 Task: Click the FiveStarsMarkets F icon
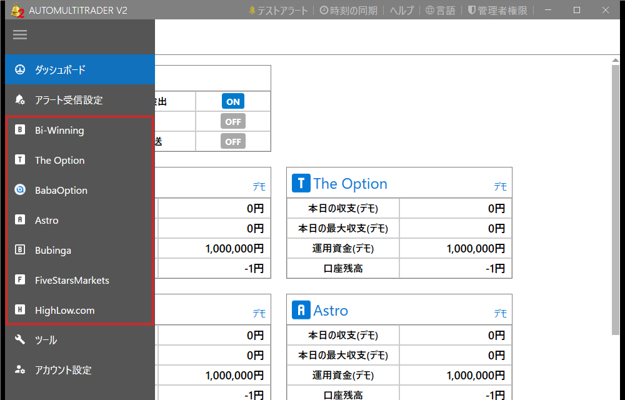pos(20,279)
